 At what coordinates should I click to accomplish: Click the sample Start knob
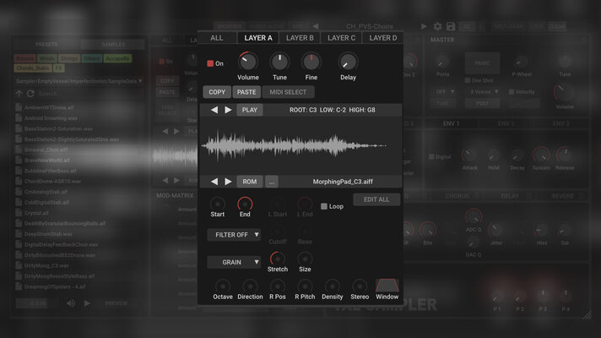(217, 204)
